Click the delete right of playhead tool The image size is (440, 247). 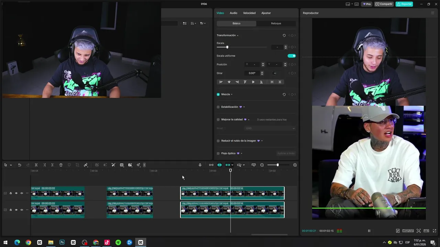point(53,165)
